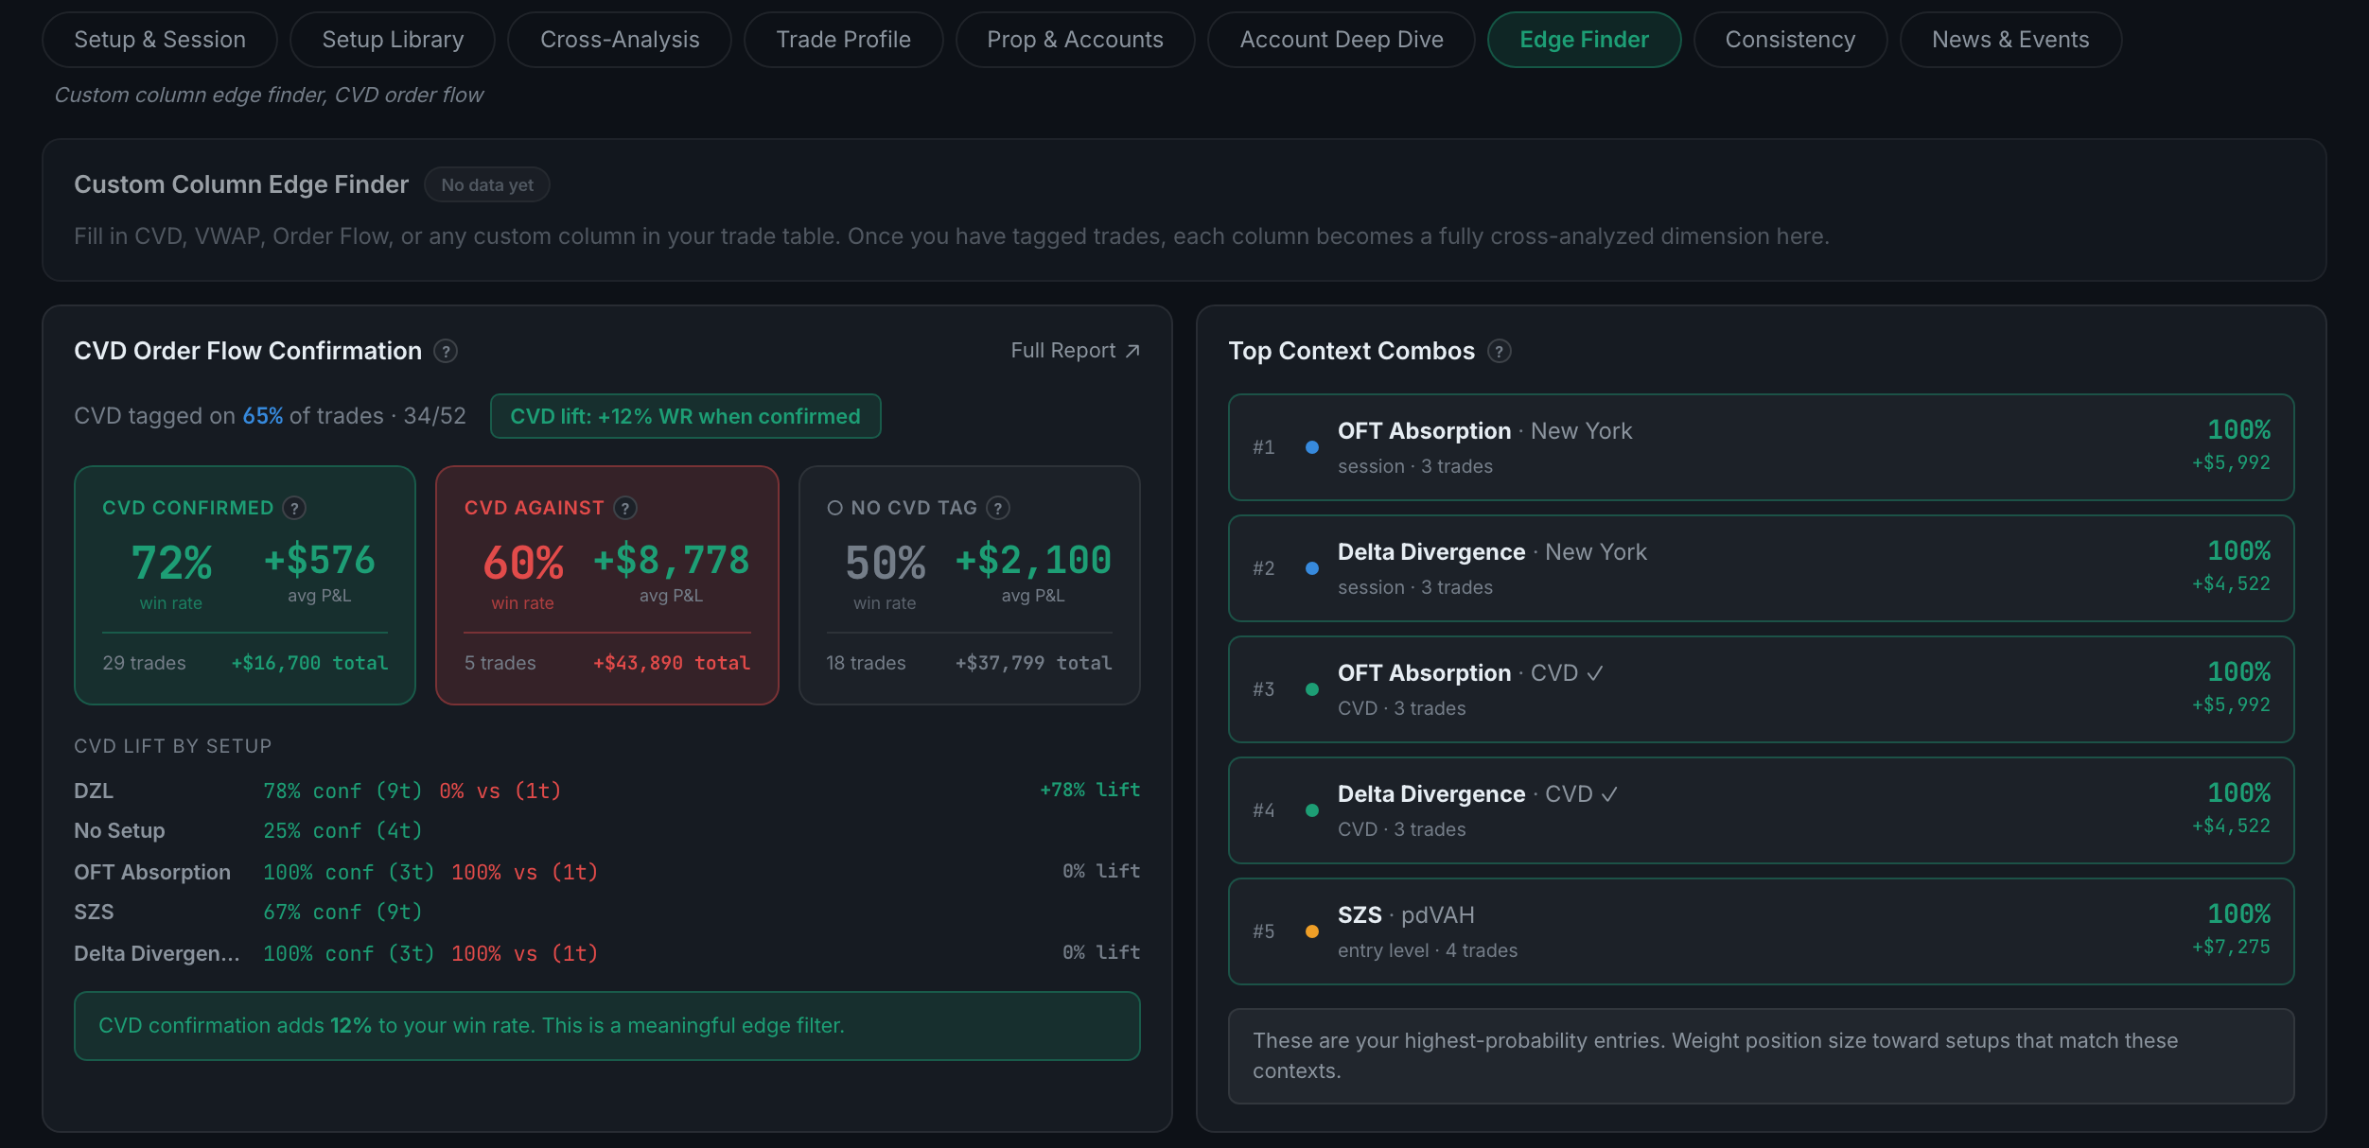
Task: Click the No data yet badge
Action: [487, 184]
